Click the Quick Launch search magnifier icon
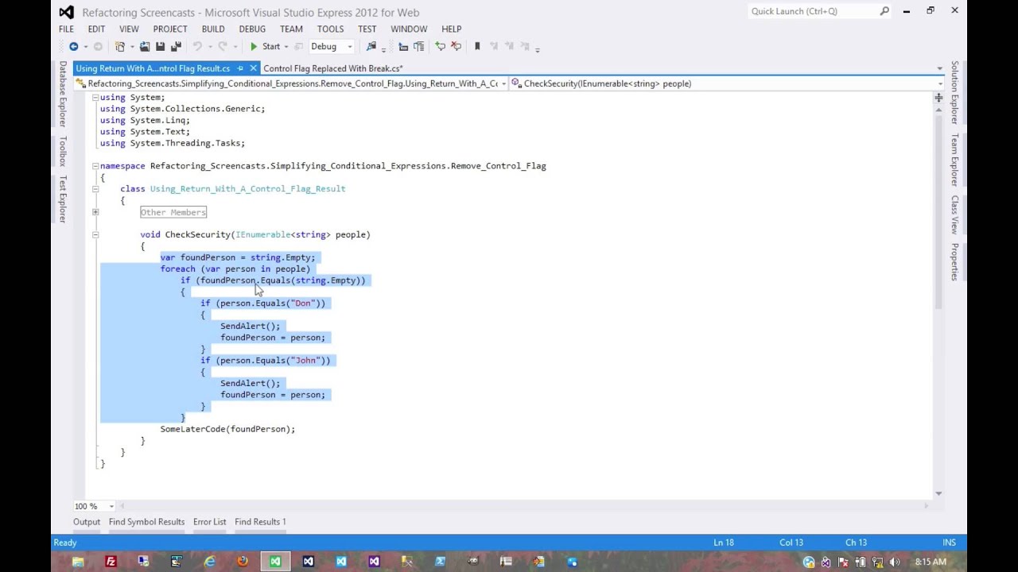The width and height of the screenshot is (1018, 572). pos(884,11)
